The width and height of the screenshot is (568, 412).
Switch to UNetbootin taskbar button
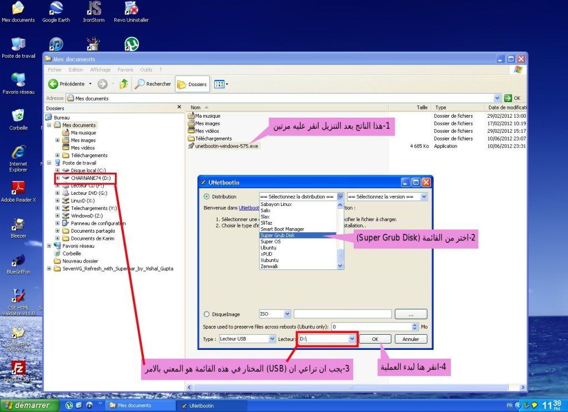point(213,405)
